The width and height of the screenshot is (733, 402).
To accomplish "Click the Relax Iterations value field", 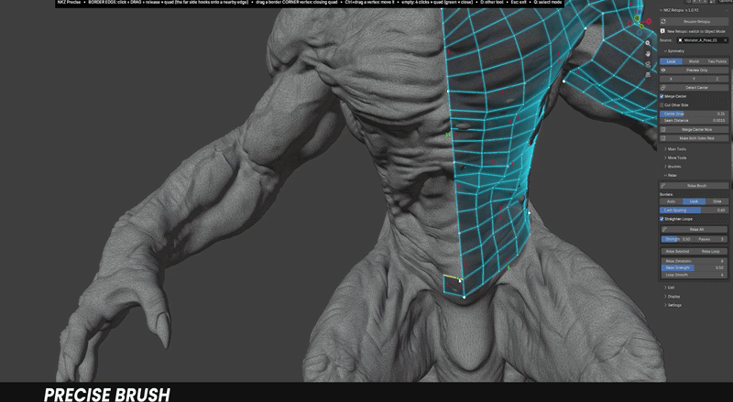I will point(694,261).
